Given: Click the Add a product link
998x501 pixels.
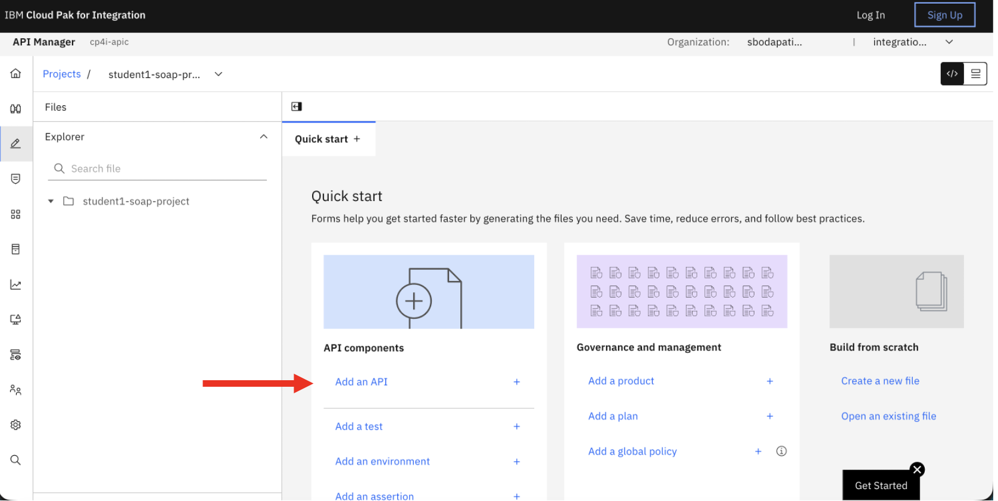Looking at the screenshot, I should [x=621, y=381].
